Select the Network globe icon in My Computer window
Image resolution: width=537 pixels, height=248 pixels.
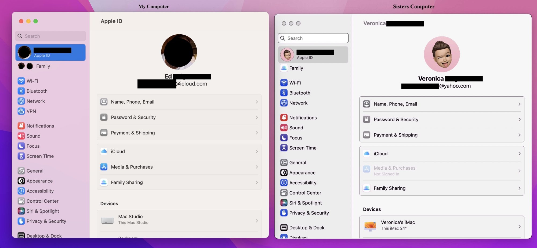[x=21, y=101]
